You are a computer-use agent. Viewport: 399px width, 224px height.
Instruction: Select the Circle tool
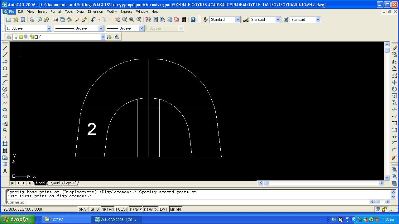click(x=5, y=89)
